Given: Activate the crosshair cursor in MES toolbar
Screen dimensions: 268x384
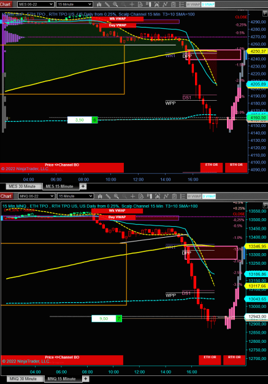Looking at the screenshot, I should (x=132, y=4).
